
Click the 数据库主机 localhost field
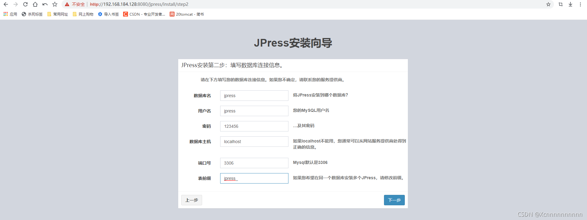click(254, 142)
